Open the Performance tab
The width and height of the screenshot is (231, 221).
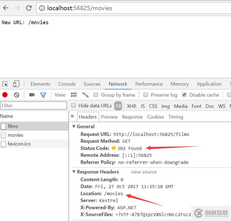pyautogui.click(x=149, y=84)
